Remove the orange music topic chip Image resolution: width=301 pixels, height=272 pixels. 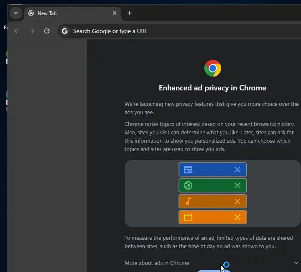(237, 201)
